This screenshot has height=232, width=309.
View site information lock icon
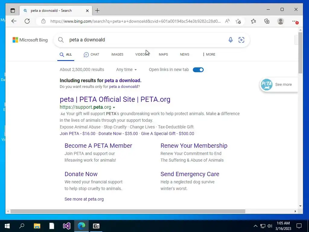coord(43,21)
